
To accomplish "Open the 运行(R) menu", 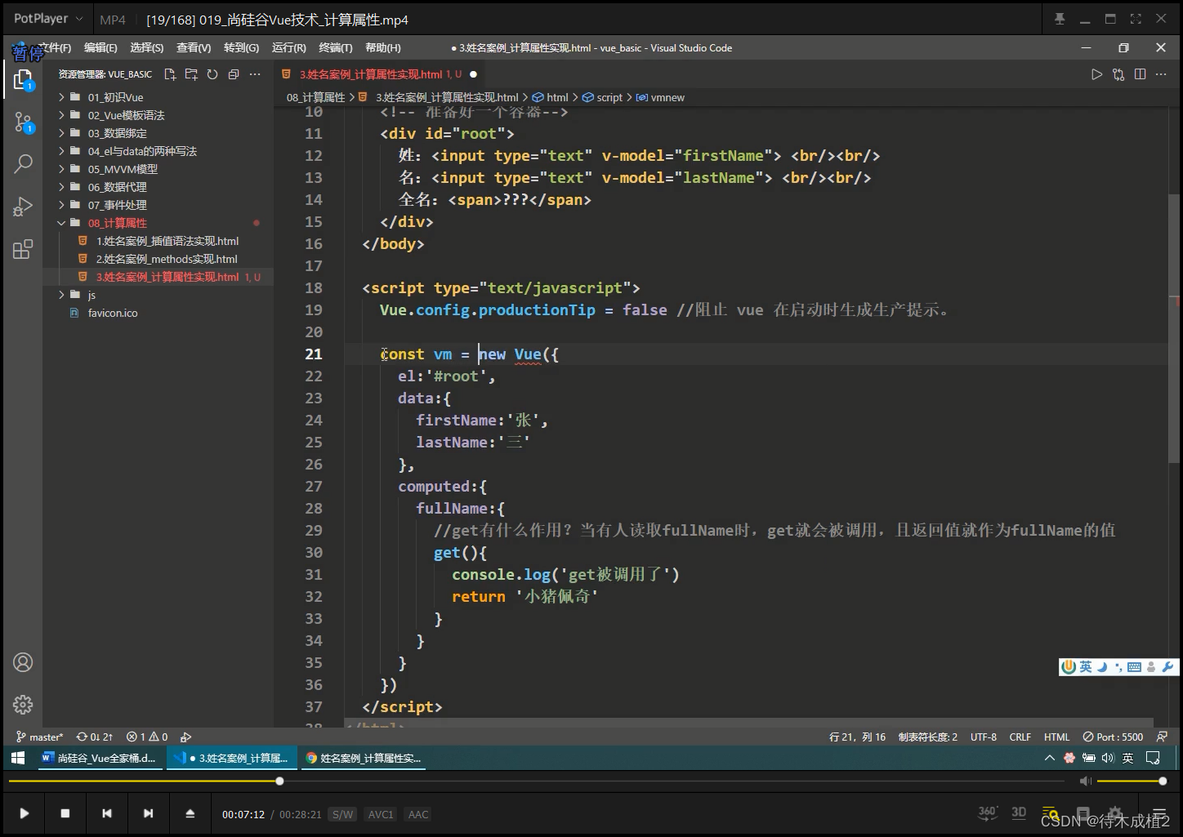I will (288, 48).
